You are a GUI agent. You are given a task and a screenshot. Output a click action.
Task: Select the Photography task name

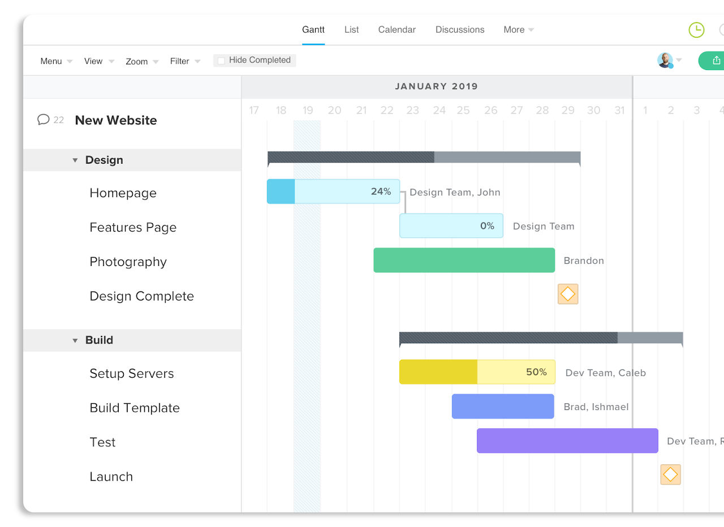pyautogui.click(x=128, y=262)
